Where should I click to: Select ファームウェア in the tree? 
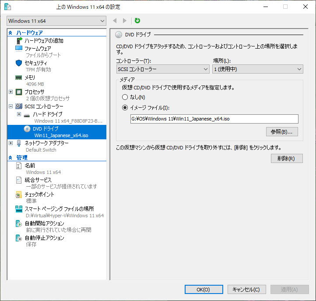tap(38, 49)
